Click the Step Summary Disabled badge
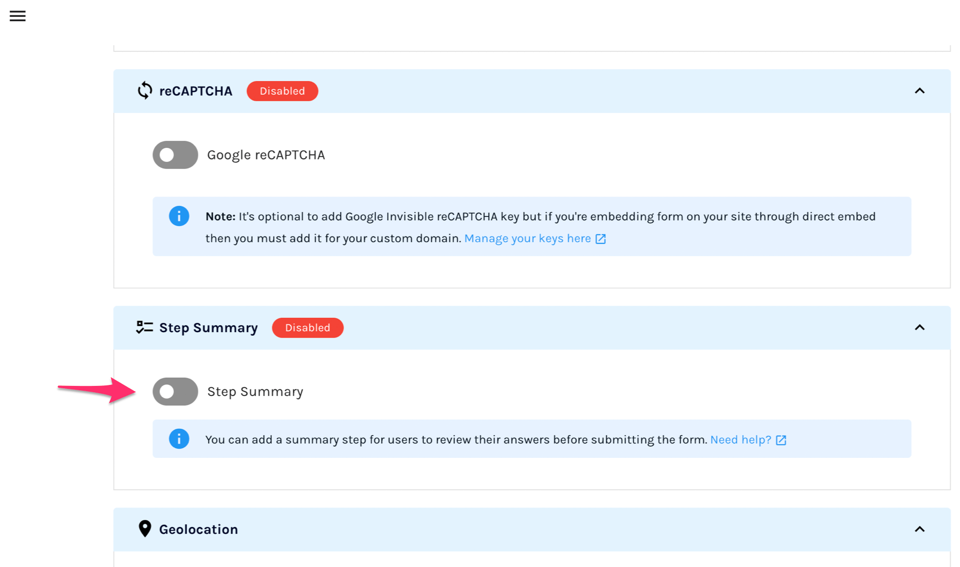Screen dimensions: 960x567 (307, 328)
